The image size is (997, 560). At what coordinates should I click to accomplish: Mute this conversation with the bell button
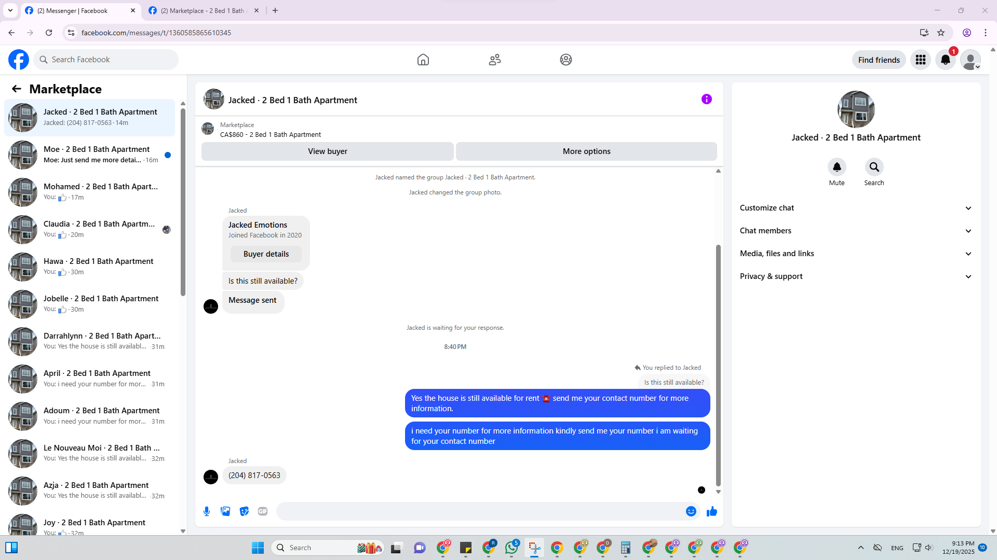coord(837,167)
